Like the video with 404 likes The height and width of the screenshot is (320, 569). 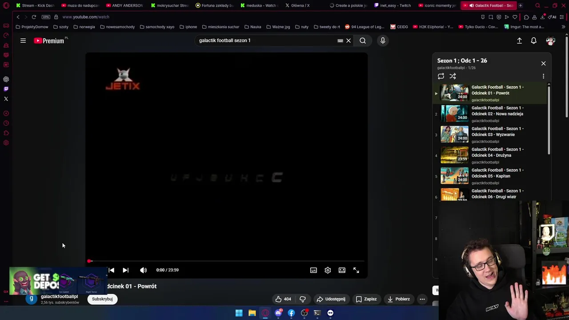283,299
